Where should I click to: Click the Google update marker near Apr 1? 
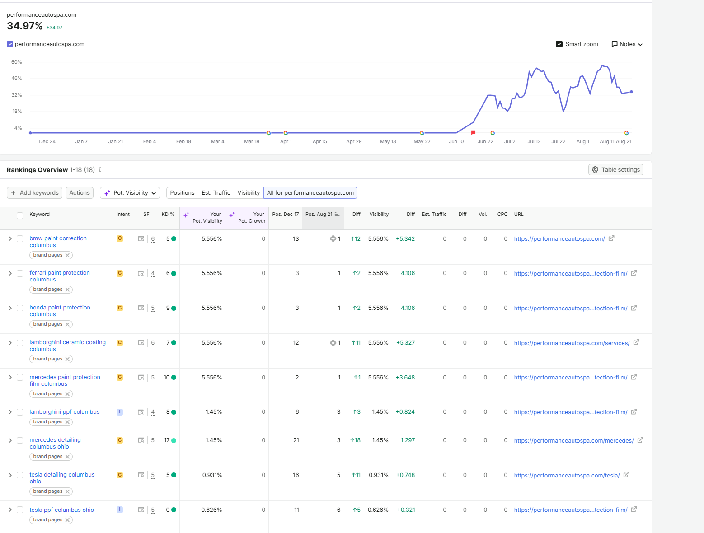tap(286, 133)
